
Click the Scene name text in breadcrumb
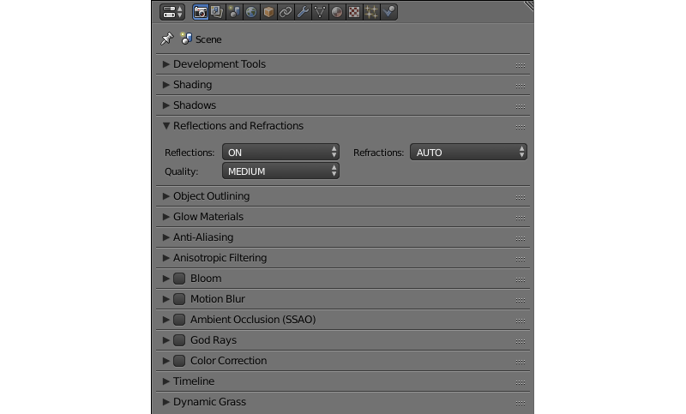coord(208,39)
